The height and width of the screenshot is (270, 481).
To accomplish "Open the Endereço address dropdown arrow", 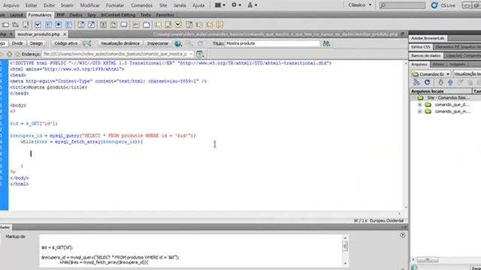I will (190, 54).
